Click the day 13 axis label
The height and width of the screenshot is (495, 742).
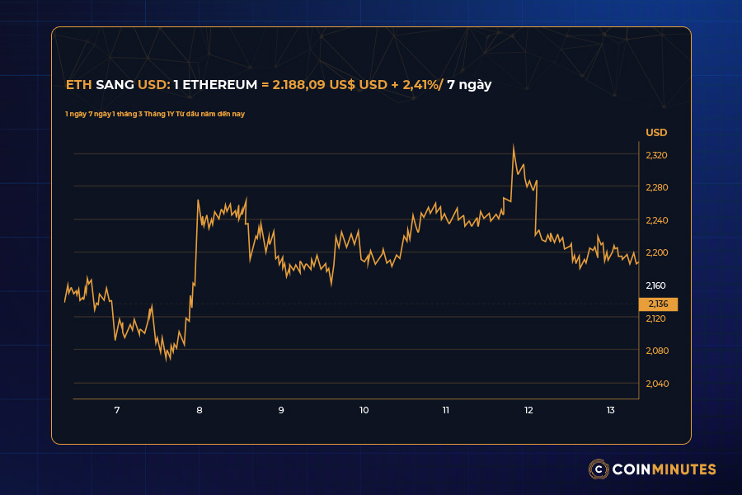(x=610, y=409)
